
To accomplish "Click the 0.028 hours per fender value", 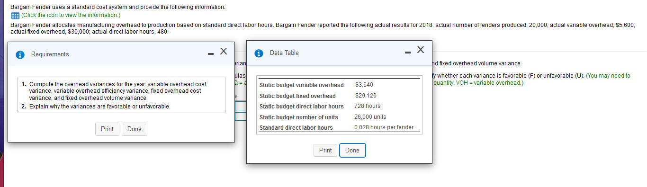I will point(384,127).
